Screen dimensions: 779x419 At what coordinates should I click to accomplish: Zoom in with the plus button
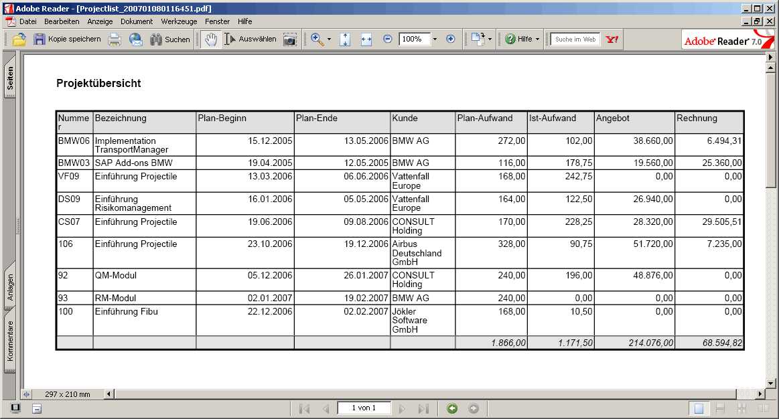point(451,39)
